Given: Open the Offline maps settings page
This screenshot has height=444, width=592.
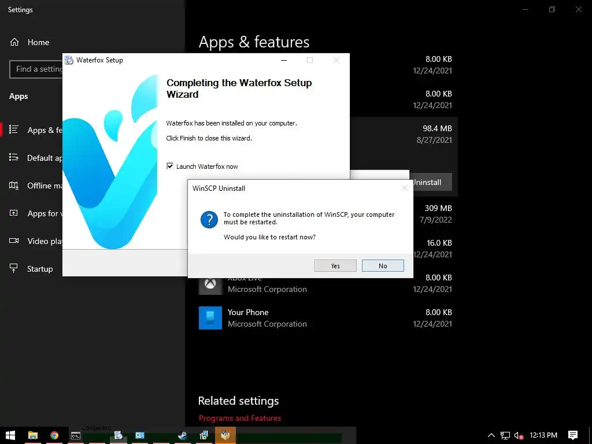Looking at the screenshot, I should [32, 186].
